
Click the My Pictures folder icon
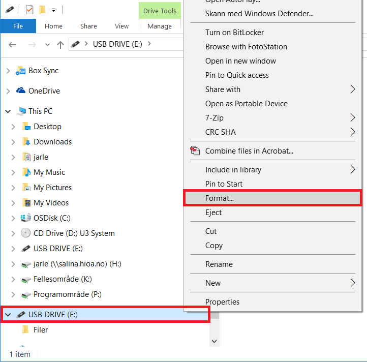point(26,187)
